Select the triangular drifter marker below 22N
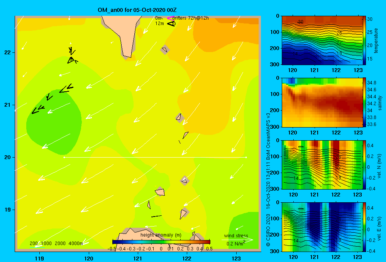Image resolution: width=386 pixels, height=262 pixels. coord(71,60)
